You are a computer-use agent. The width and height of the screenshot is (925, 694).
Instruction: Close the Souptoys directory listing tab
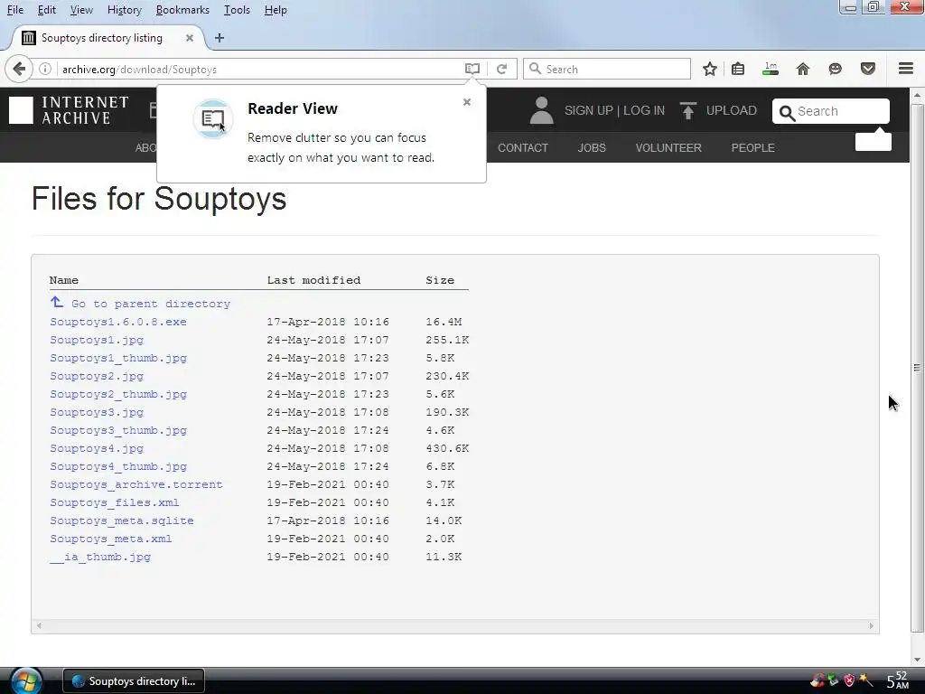coord(190,38)
